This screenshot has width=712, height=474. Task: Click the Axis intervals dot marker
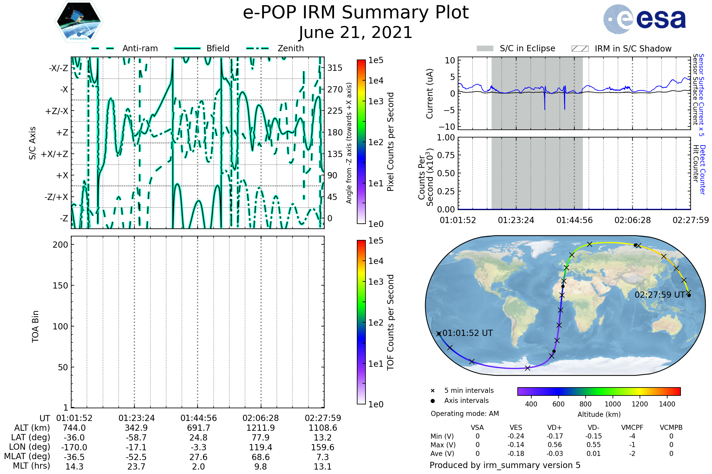(433, 401)
